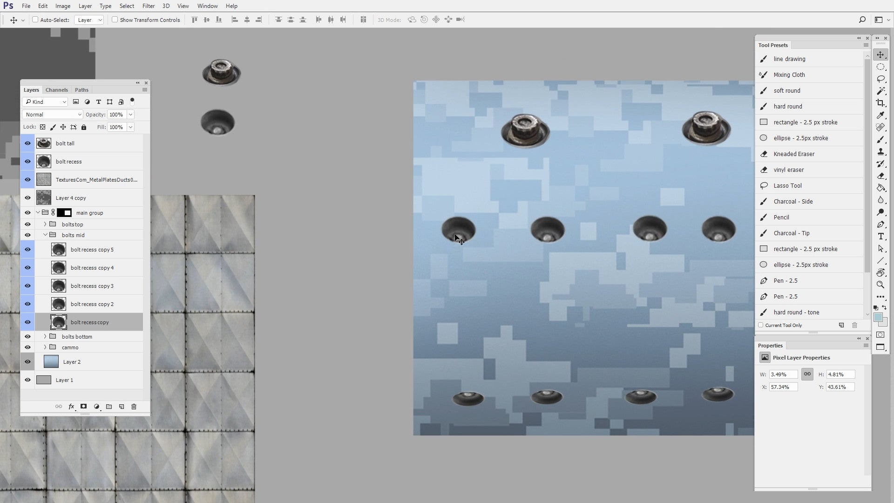Collapse the bolts mid group

(x=46, y=235)
